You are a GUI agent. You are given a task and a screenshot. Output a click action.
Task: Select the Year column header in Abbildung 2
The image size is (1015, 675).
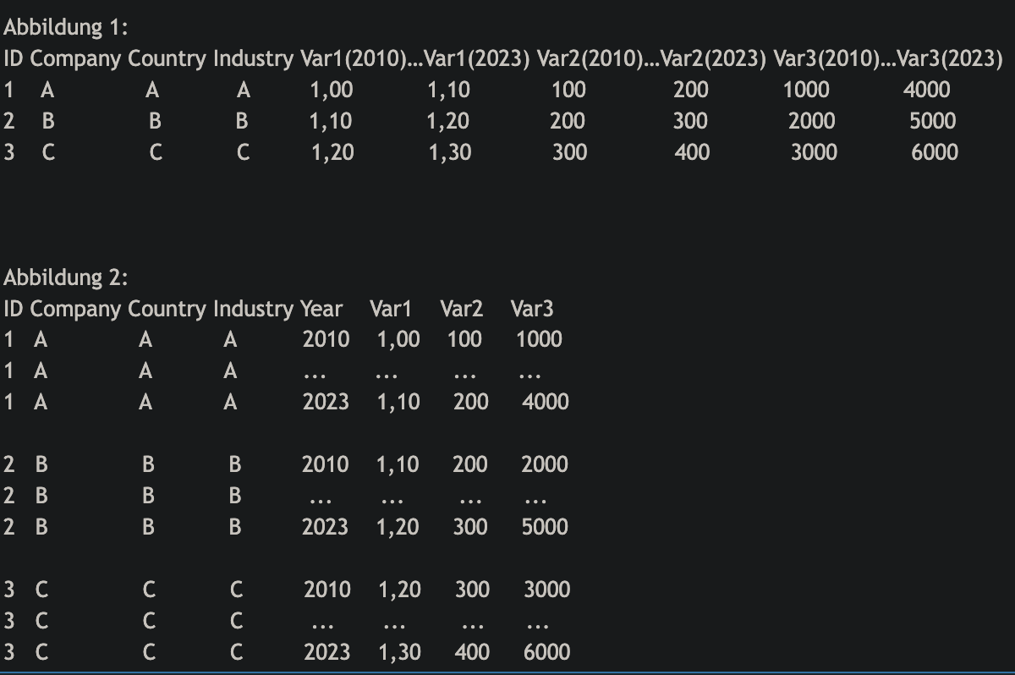tap(321, 309)
